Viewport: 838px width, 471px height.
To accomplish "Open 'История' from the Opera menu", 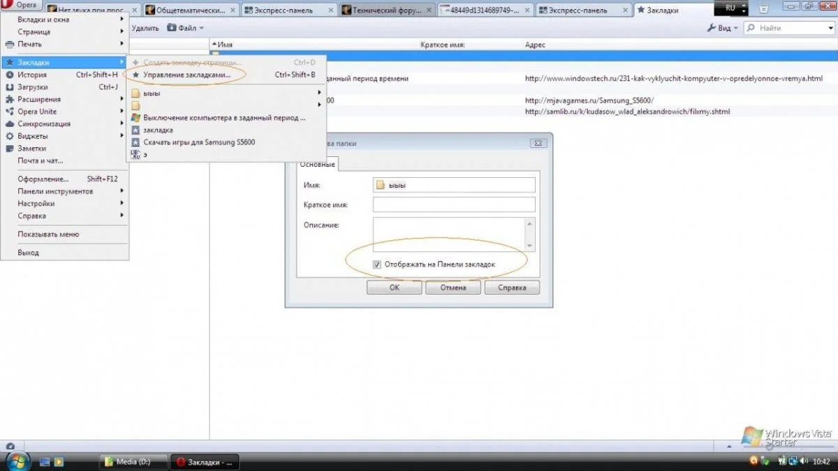I will tap(65, 75).
